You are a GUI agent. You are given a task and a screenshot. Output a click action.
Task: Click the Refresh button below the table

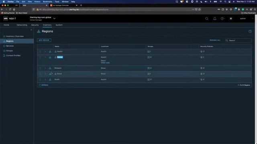[44, 85]
